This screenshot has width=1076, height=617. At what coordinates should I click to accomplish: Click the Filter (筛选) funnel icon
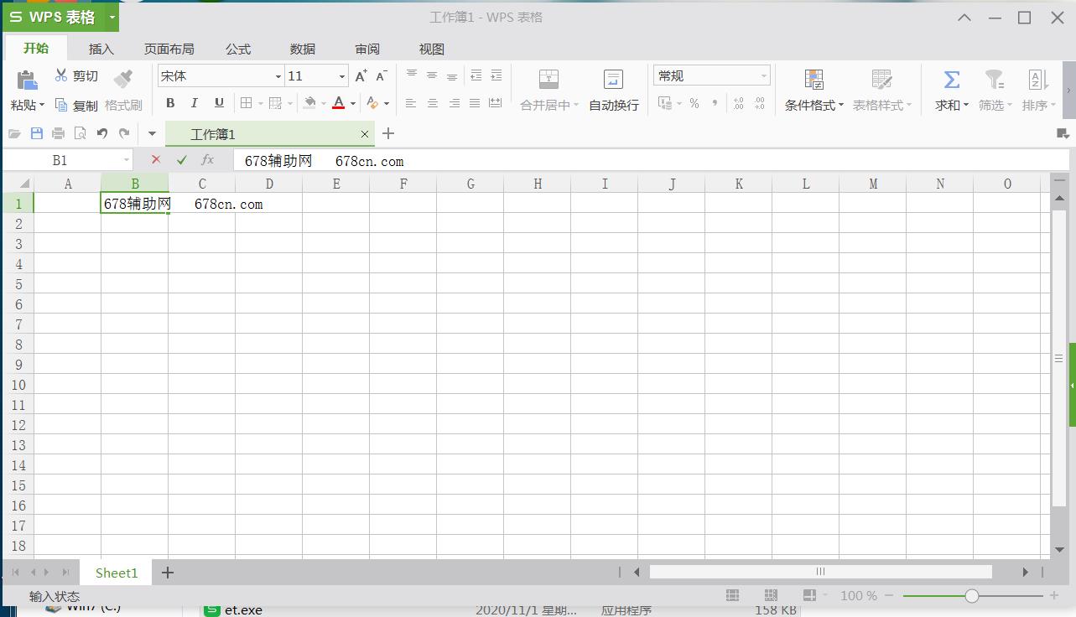point(994,80)
